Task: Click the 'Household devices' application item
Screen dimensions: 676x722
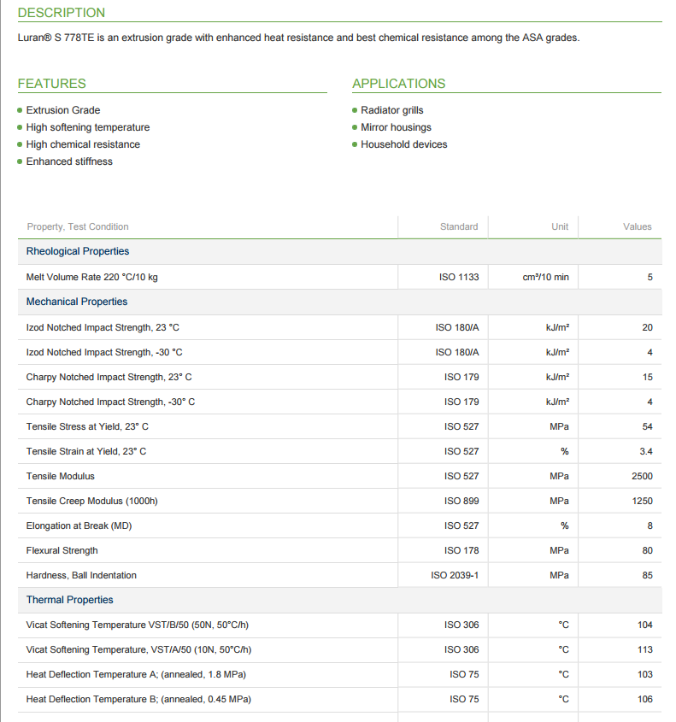Action: tap(403, 144)
